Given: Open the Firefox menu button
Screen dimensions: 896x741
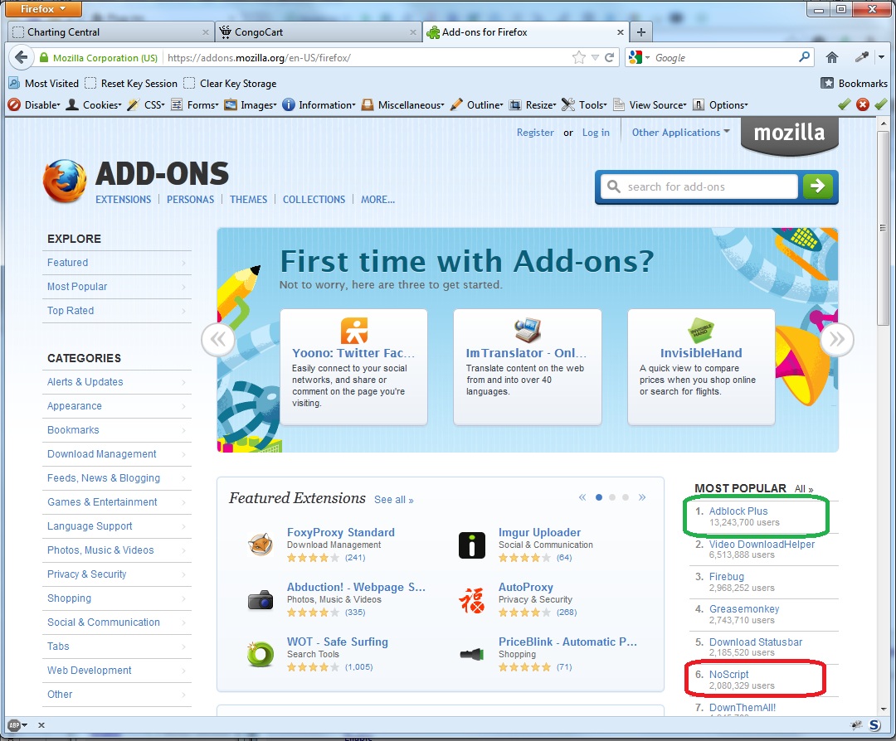Looking at the screenshot, I should pyautogui.click(x=43, y=8).
